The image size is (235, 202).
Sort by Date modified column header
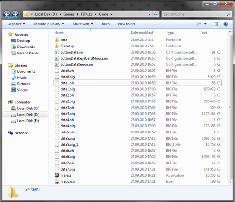pos(142,32)
